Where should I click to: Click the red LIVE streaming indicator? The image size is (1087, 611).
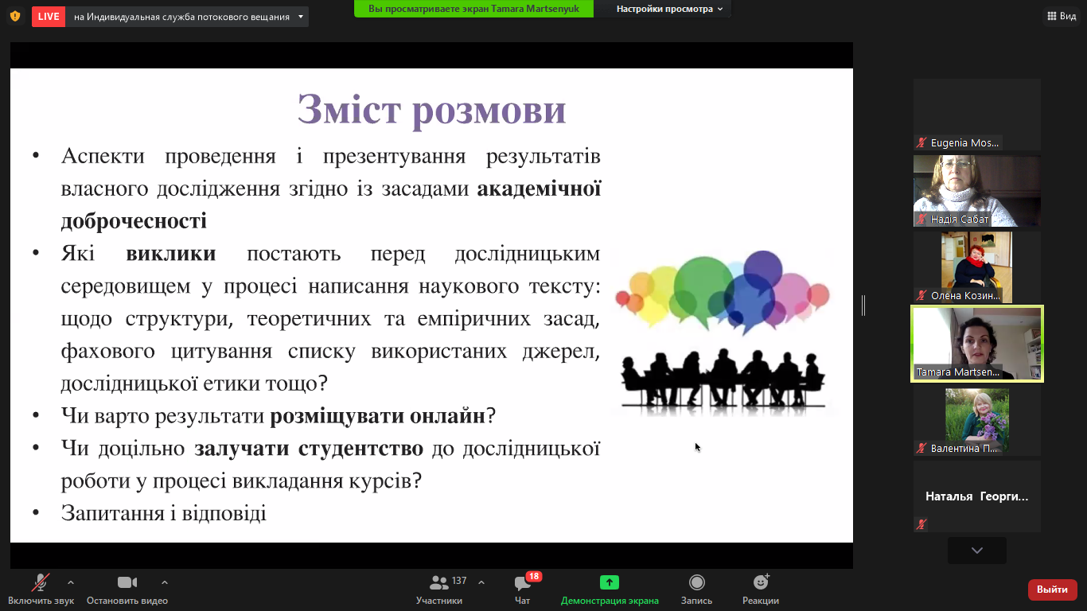tap(47, 15)
